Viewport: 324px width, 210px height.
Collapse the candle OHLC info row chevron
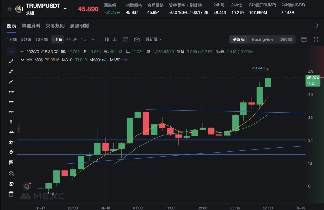click(x=22, y=51)
